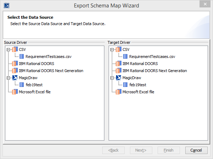Click the wizard icon in title bar

[x=6, y=5]
